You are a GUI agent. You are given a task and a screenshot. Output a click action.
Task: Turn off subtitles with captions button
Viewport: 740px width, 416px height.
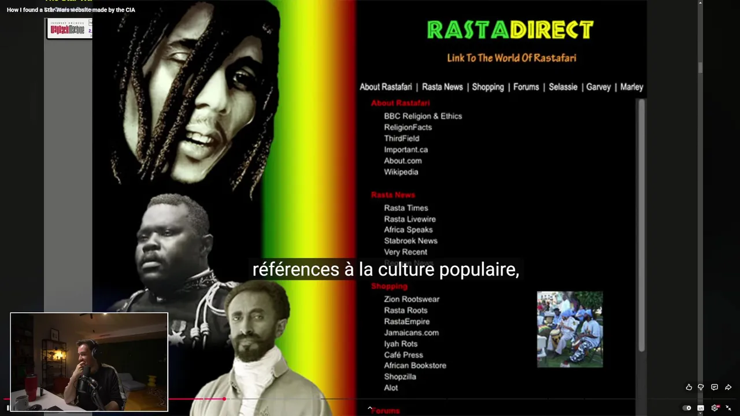click(701, 408)
